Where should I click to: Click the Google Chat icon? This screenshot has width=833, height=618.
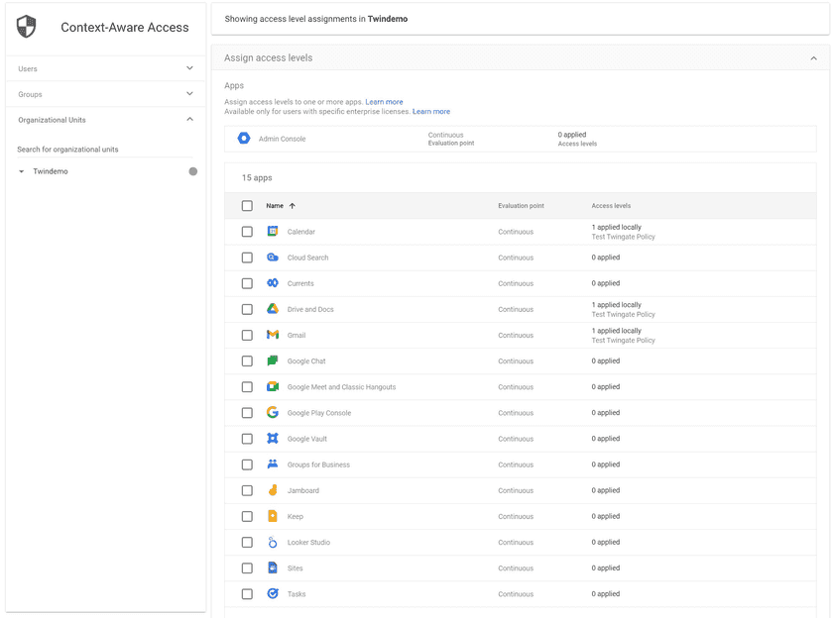pos(273,360)
